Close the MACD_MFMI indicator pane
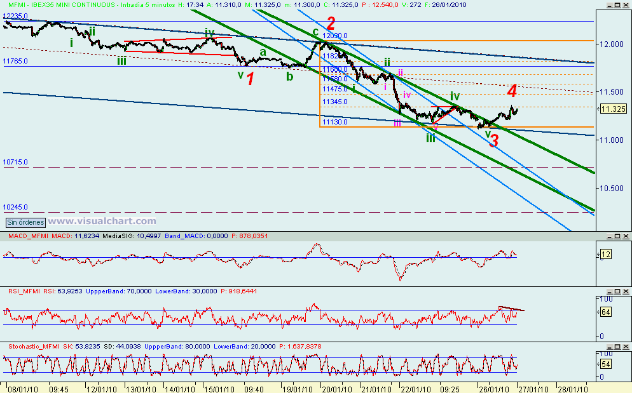Viewport: 632px width, 393px height. coord(625,236)
